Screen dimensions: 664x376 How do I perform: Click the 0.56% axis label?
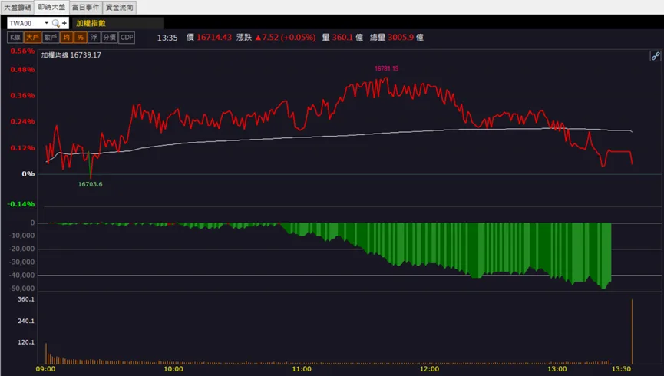click(x=22, y=51)
